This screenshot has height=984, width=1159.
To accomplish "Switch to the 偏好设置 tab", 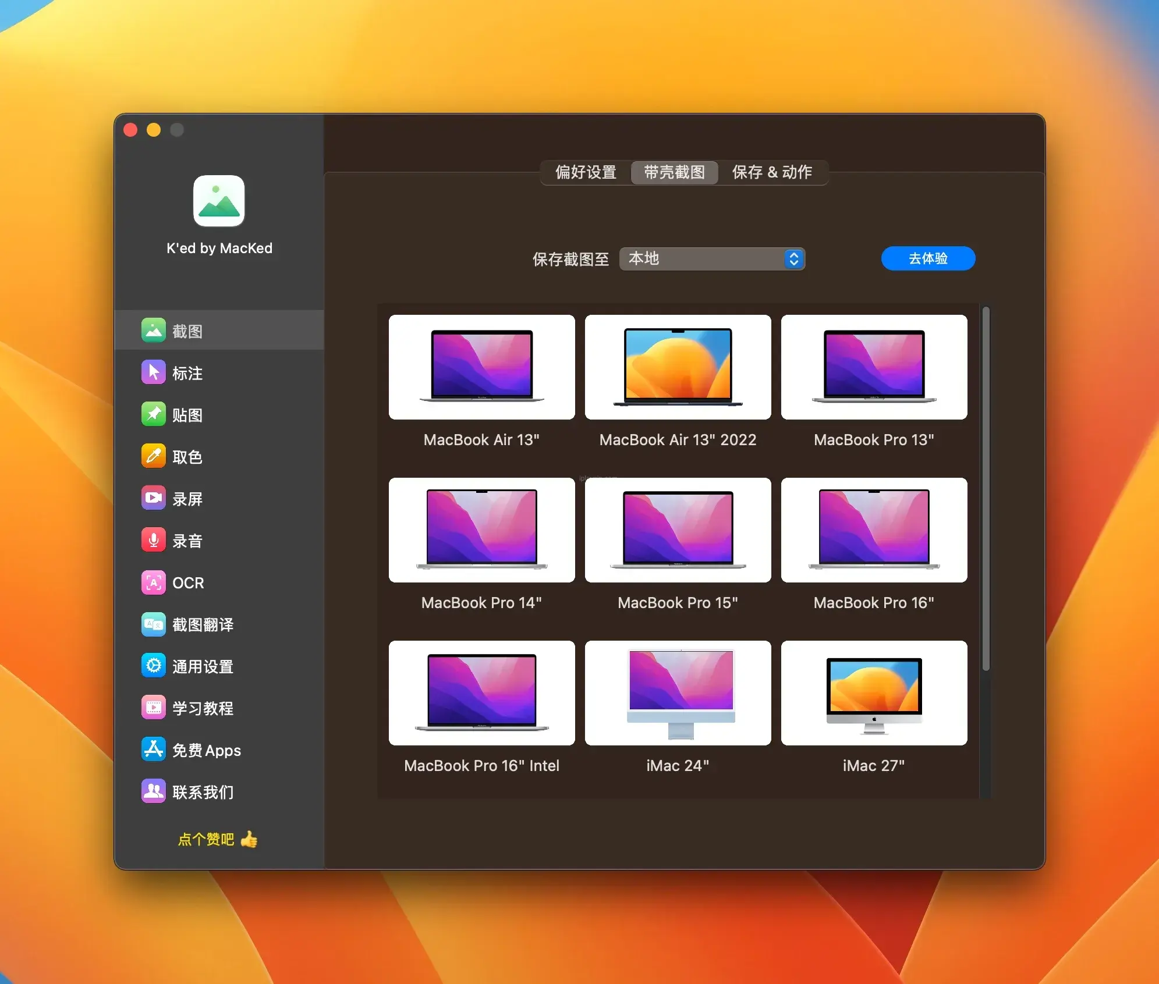I will tap(586, 172).
